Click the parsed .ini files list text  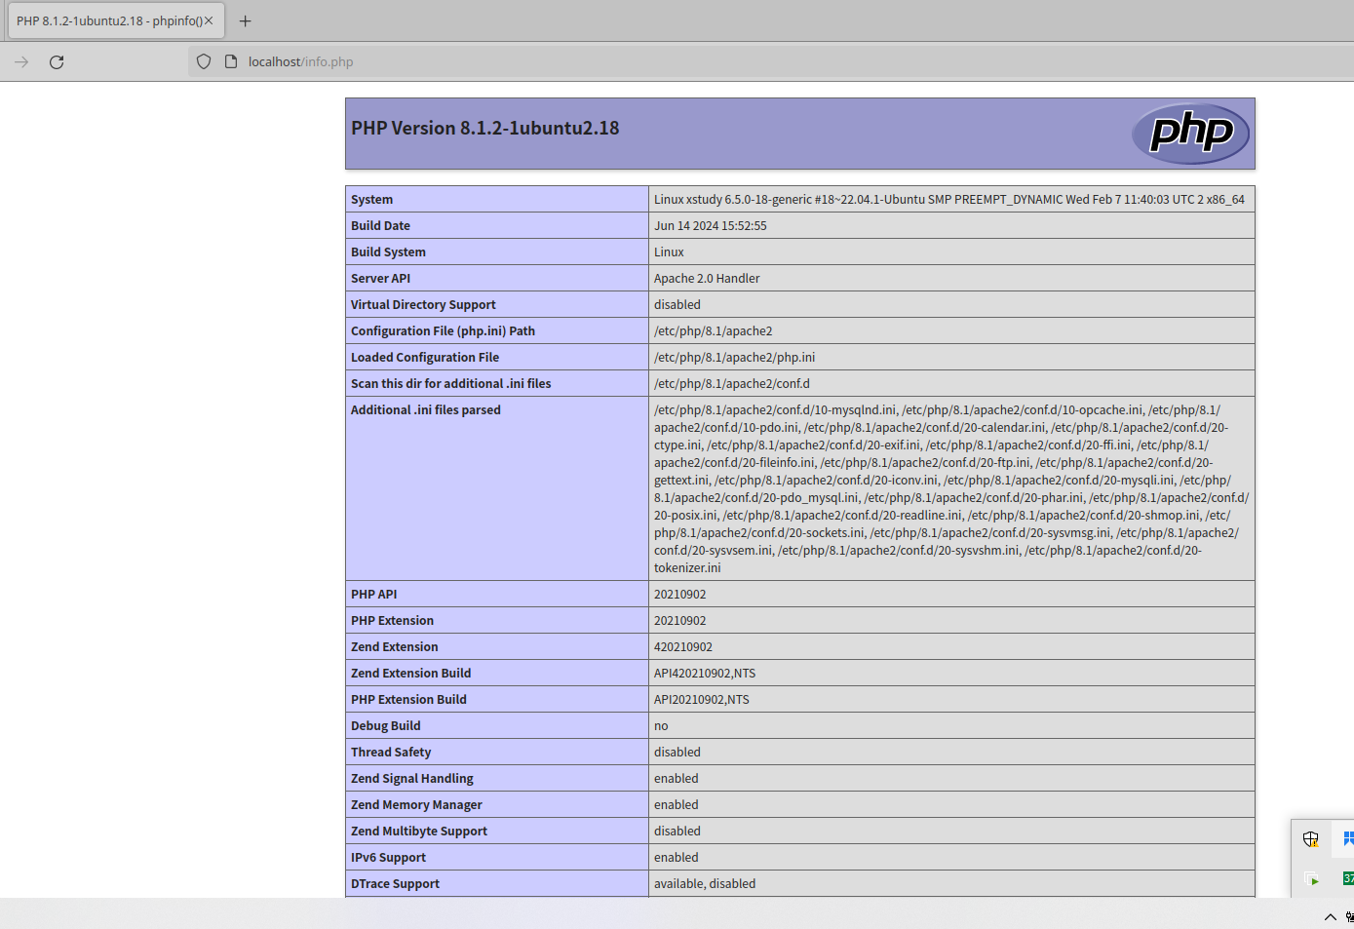[951, 488]
